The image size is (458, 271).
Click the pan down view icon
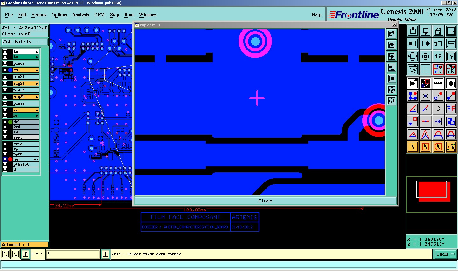point(426,31)
